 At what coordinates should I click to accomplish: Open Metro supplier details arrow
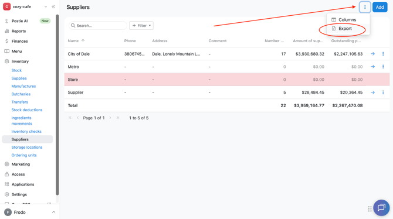pos(372,67)
